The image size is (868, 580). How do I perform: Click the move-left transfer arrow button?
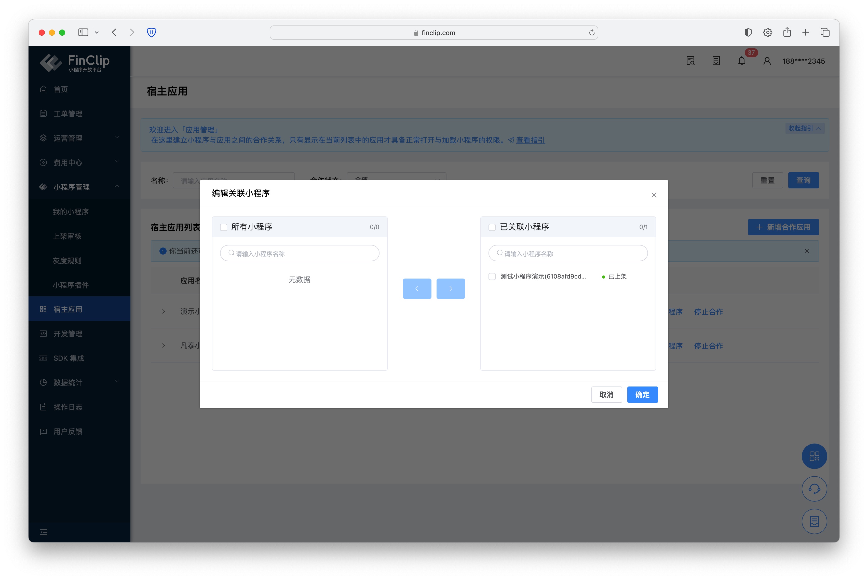[x=417, y=288]
